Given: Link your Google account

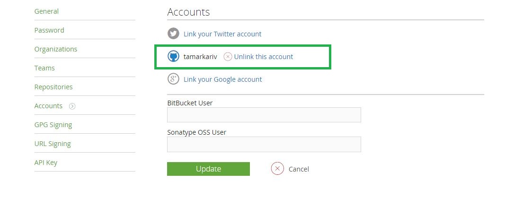Looking at the screenshot, I should pyautogui.click(x=222, y=79).
